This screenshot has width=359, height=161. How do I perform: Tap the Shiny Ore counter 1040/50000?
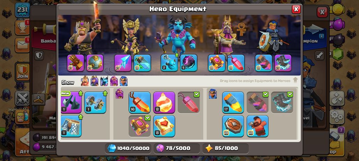(x=128, y=148)
